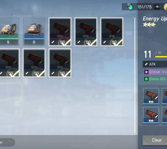Click the green Status RES skill icon

click(146, 79)
